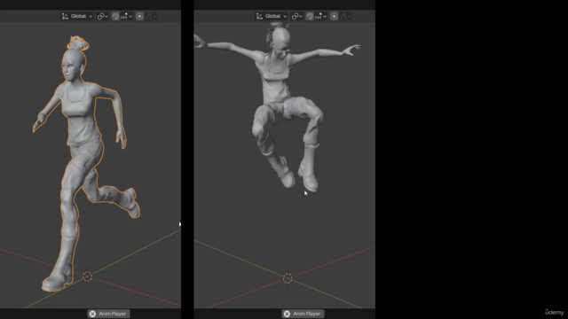Click 3D cursor in left viewport
The image size is (568, 319).
pos(87,276)
